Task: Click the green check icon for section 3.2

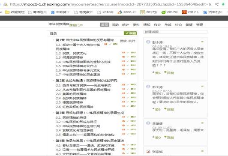Action: point(128,121)
